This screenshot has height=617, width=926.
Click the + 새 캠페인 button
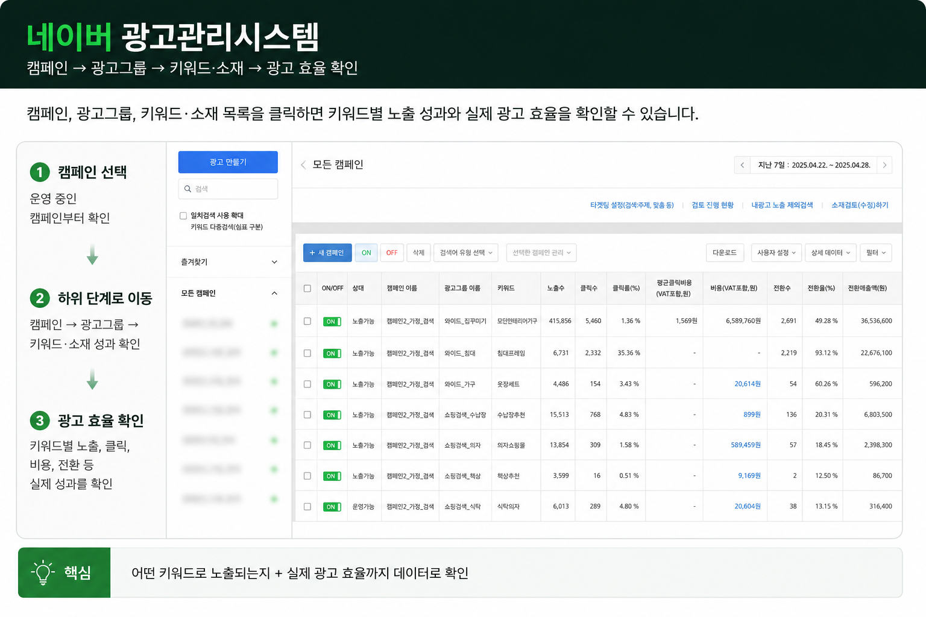[x=327, y=253]
